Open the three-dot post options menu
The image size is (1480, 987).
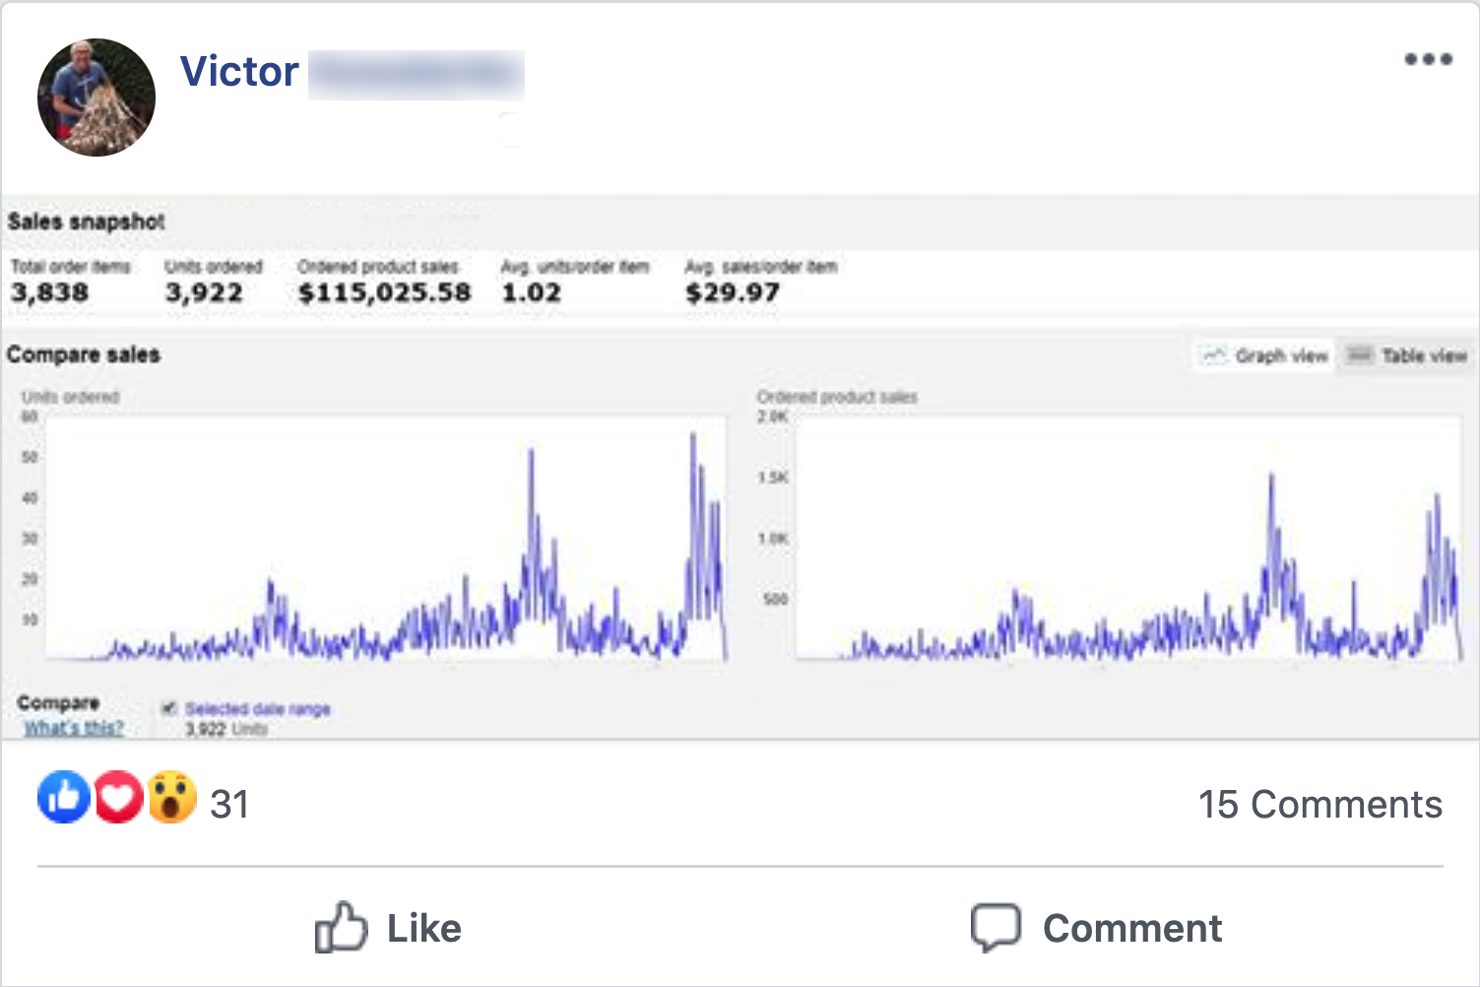(x=1428, y=59)
